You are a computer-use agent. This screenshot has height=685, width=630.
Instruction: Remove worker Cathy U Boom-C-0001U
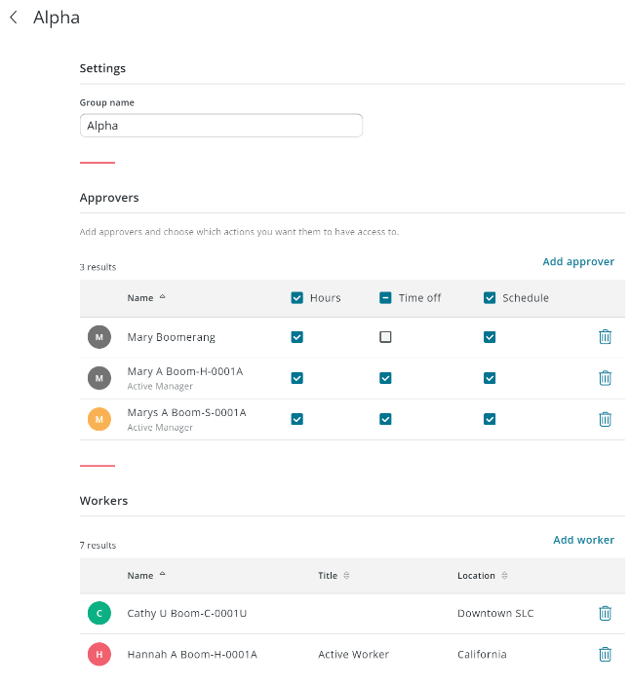coord(605,613)
